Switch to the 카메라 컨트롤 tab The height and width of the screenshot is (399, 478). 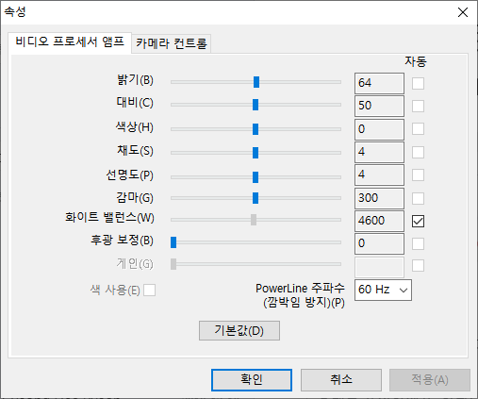[172, 43]
